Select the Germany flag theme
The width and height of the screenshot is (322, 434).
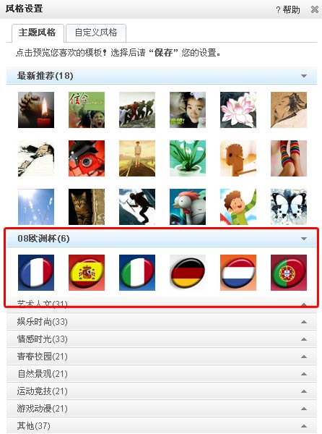188,273
